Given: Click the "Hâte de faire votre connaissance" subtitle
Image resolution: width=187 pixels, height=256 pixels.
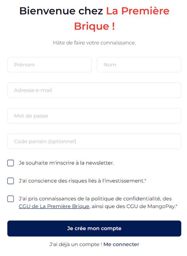Looking at the screenshot, I should [94, 43].
